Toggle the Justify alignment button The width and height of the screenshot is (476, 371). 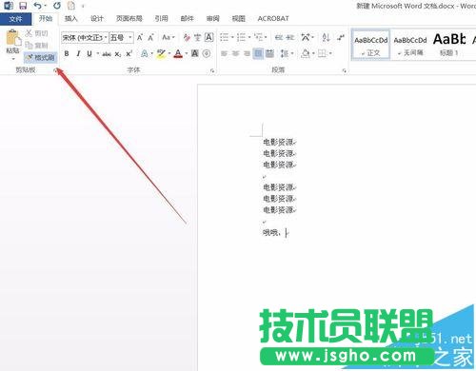258,53
